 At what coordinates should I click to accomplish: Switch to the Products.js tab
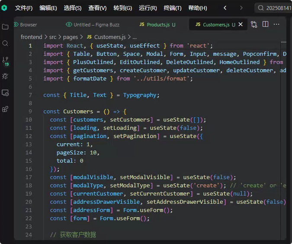click(x=157, y=25)
